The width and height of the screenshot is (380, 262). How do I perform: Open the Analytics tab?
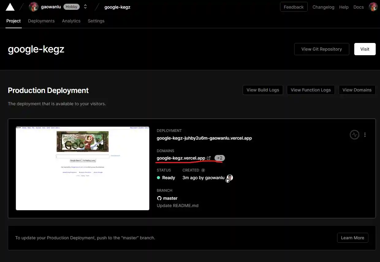71,21
